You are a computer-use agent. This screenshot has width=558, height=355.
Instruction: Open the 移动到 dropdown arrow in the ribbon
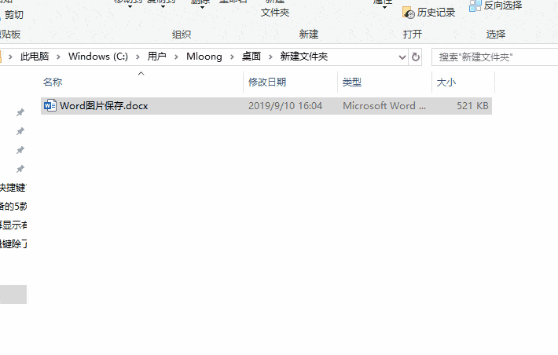click(x=130, y=7)
